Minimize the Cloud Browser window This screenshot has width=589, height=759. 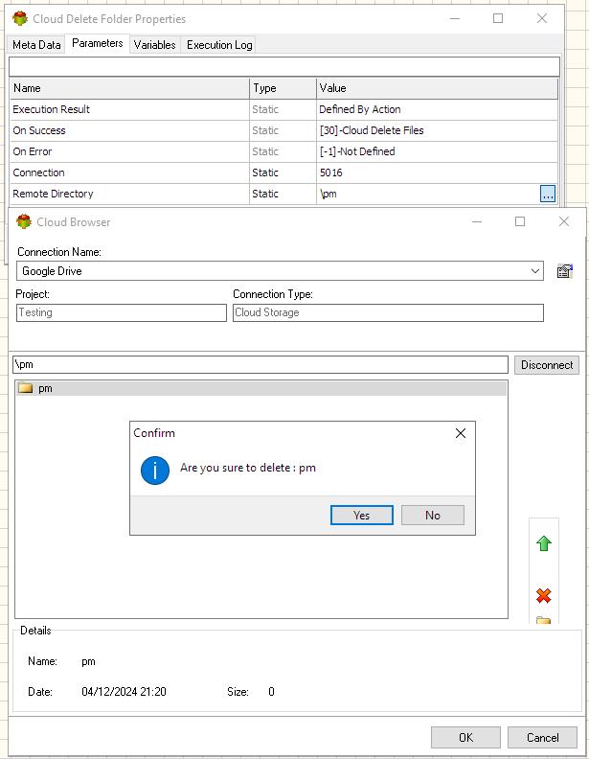[x=477, y=221]
